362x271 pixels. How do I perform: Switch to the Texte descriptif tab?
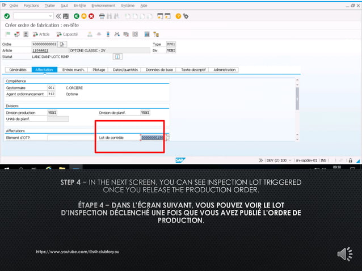193,70
